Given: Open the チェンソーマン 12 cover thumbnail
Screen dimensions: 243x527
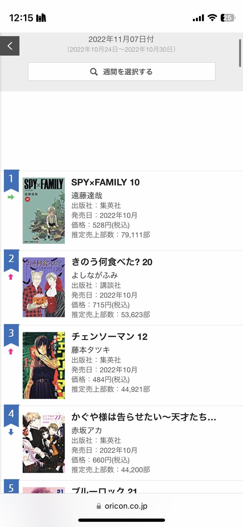Looking at the screenshot, I should [44, 365].
